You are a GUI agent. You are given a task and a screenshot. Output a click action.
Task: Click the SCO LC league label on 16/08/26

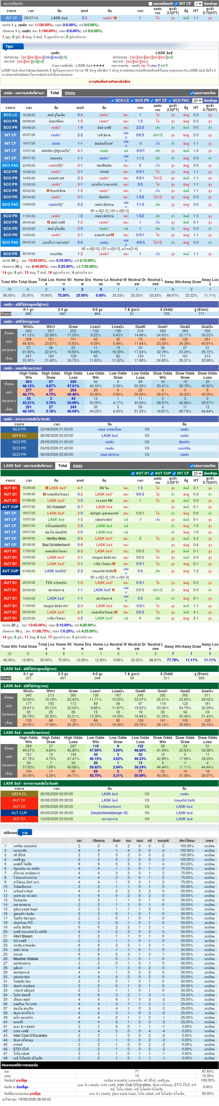(x=10, y=115)
